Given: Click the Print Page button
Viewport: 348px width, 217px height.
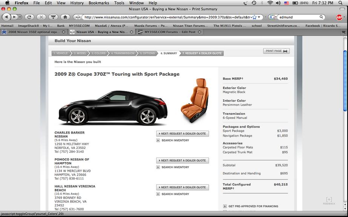Looking at the screenshot, I should click(x=276, y=51).
